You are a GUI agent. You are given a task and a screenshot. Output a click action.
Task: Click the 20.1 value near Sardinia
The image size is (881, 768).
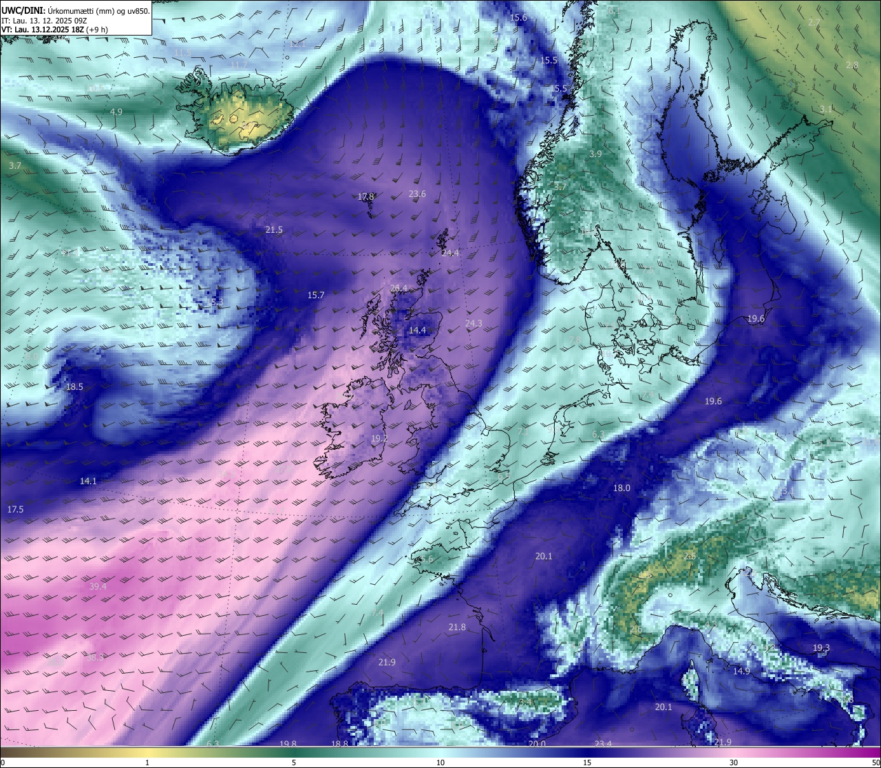tap(663, 707)
